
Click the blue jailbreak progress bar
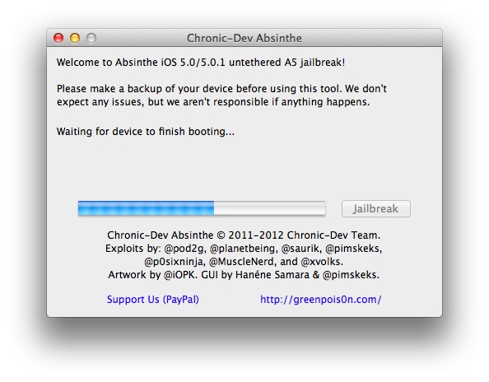(x=202, y=208)
